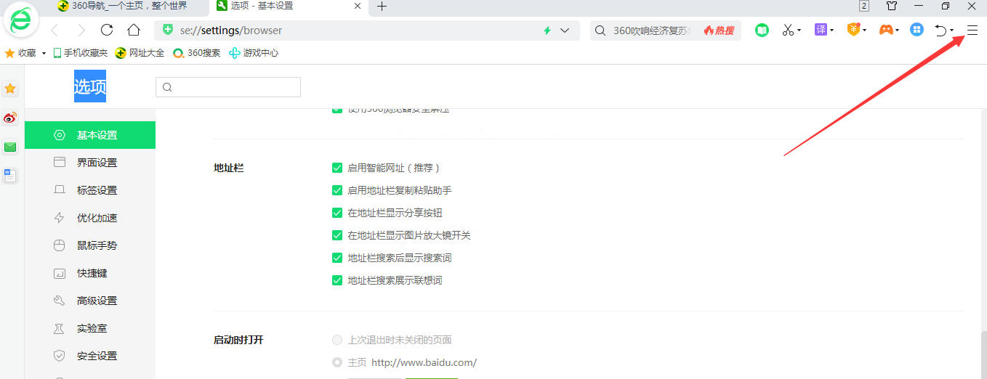The width and height of the screenshot is (987, 379).
Task: Uncheck 地址栏搜索展示联想词 checkbox
Action: pyautogui.click(x=337, y=280)
